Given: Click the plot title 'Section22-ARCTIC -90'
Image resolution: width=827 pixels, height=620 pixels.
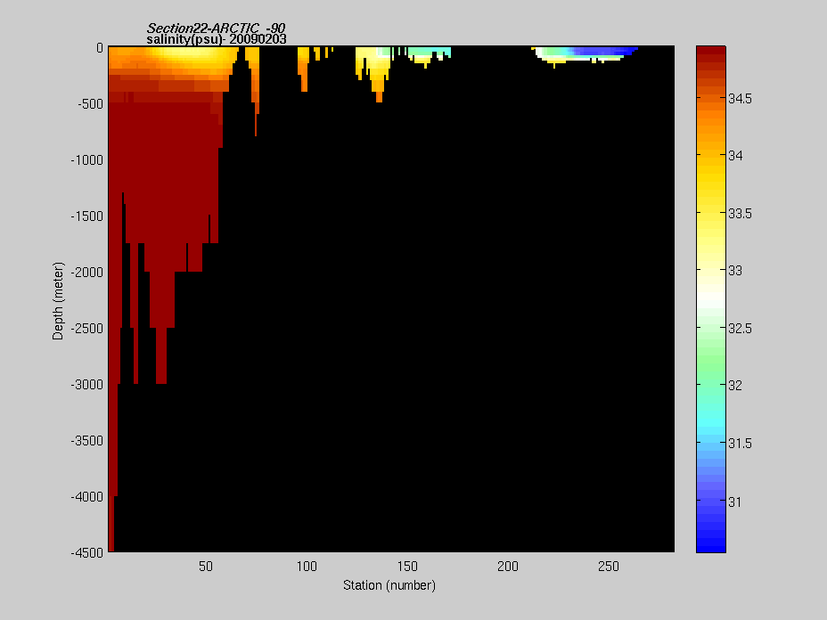Looking at the screenshot, I should click(x=217, y=28).
